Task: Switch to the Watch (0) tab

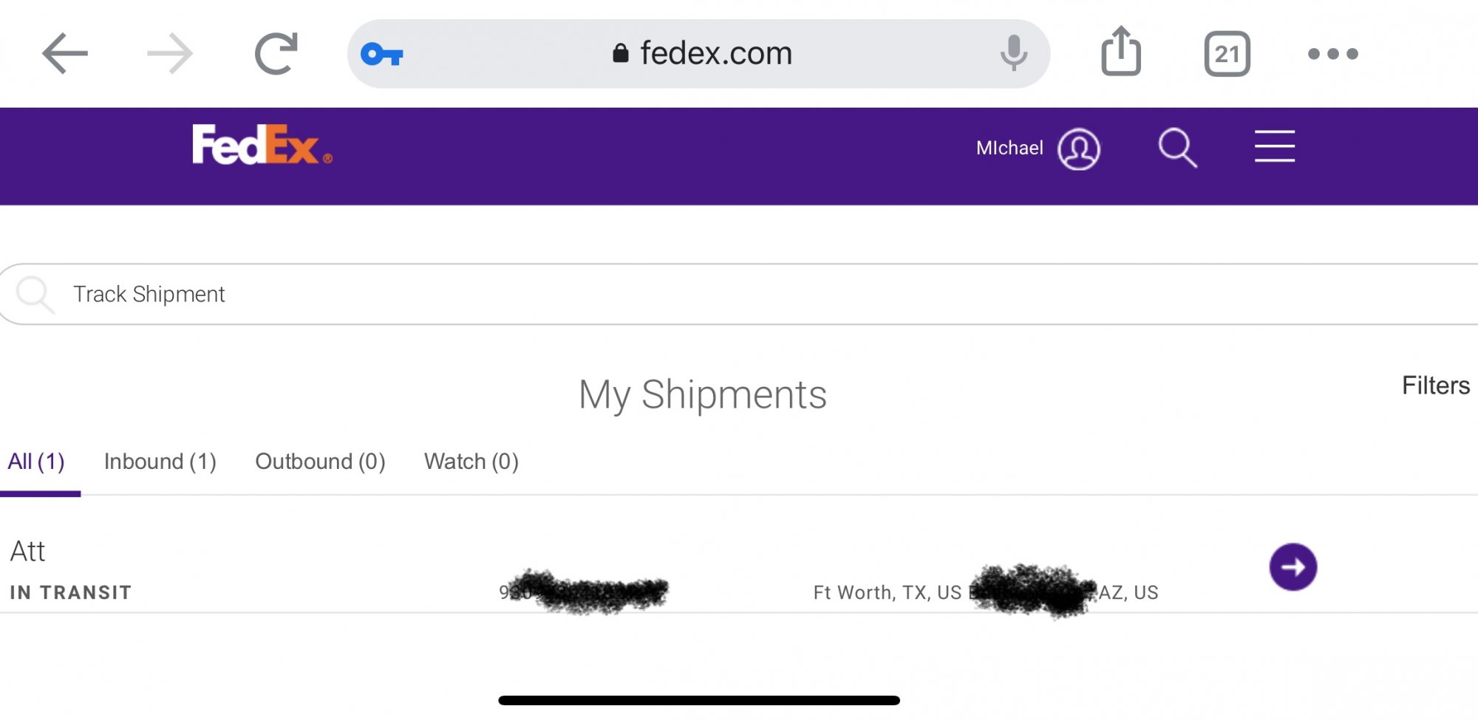Action: pyautogui.click(x=471, y=462)
